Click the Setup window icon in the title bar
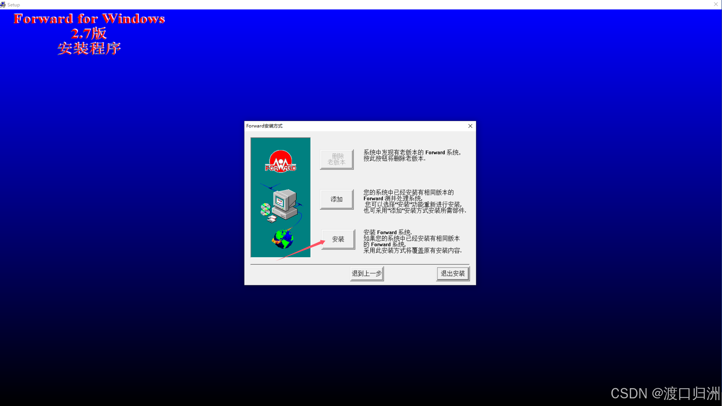The image size is (722, 406). (3, 4)
